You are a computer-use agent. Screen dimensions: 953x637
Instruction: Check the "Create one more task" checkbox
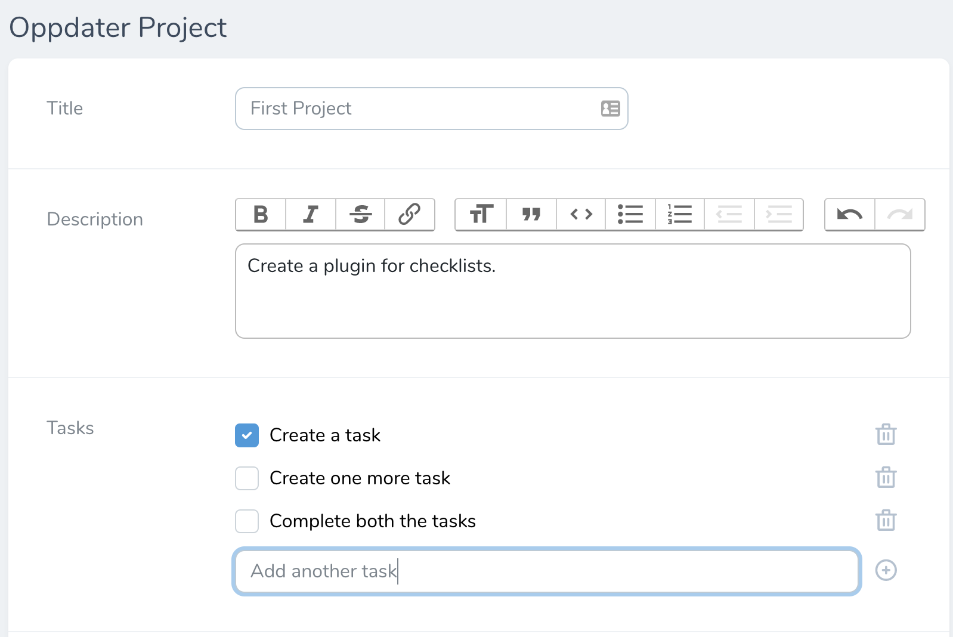pyautogui.click(x=247, y=478)
